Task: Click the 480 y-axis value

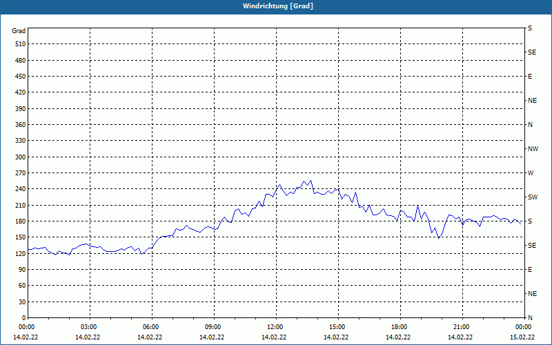Action: tap(21, 60)
